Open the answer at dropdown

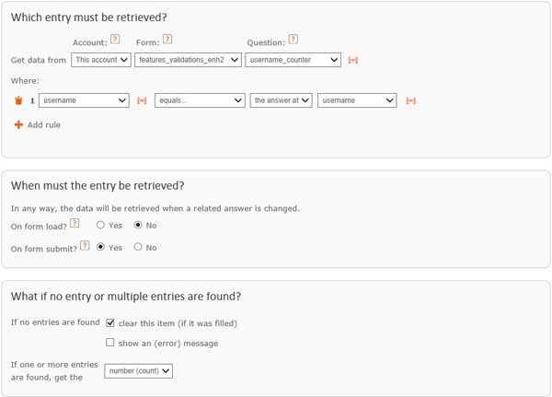click(281, 100)
